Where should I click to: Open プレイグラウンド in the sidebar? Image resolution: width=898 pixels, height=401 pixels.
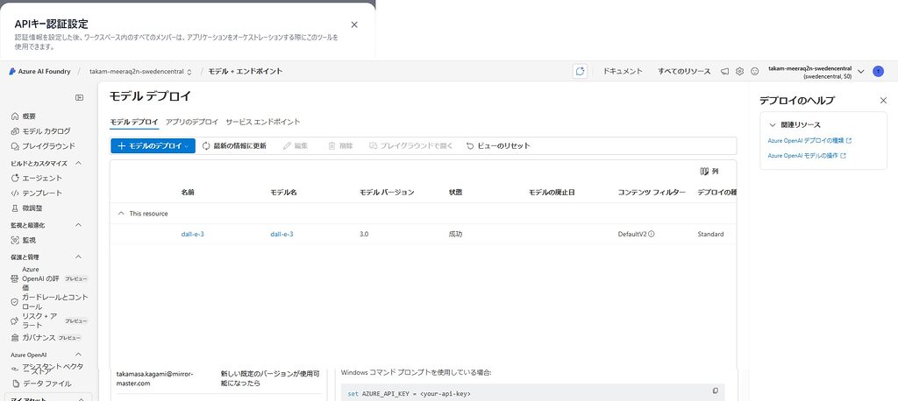click(x=43, y=146)
